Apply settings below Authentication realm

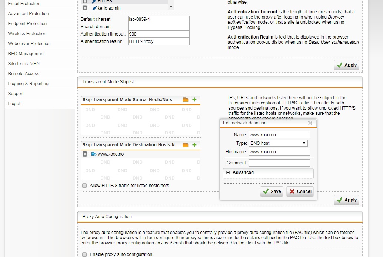pyautogui.click(x=346, y=65)
